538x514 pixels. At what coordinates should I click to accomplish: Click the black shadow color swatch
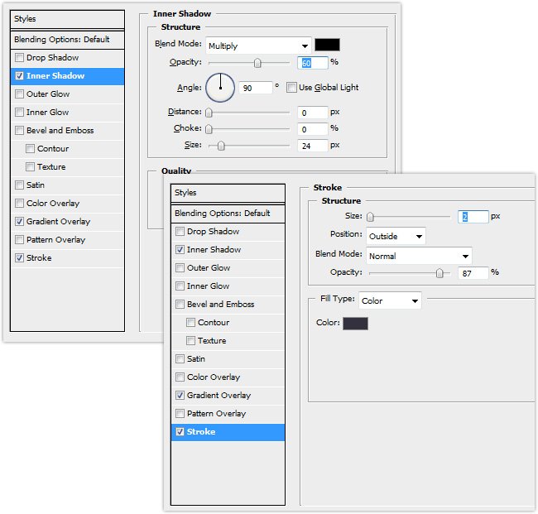click(x=327, y=45)
